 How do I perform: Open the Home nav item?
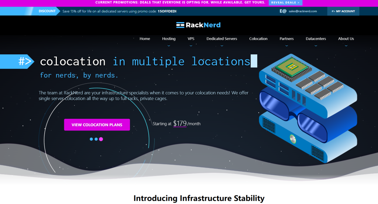145,39
